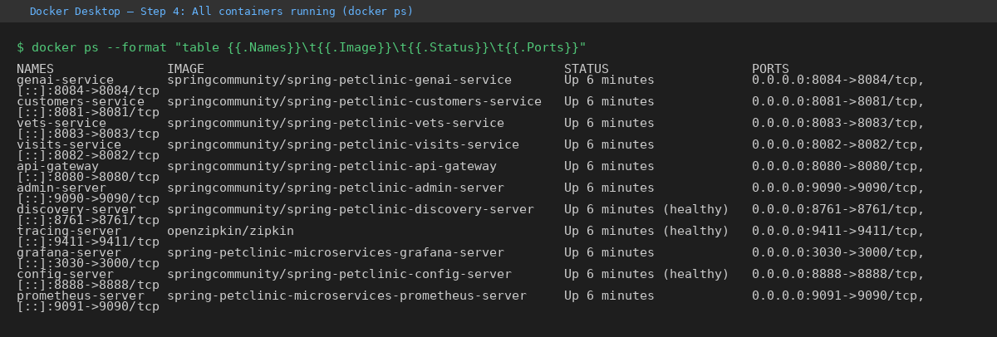Click the spring-petclinic-api-gateway image name
This screenshot has height=337, width=997.
click(x=332, y=166)
